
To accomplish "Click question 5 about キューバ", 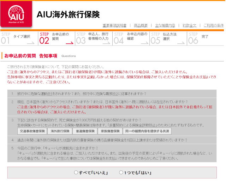I will [x=112, y=153].
